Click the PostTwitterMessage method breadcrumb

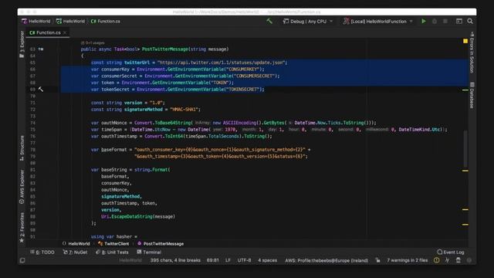tap(161, 244)
